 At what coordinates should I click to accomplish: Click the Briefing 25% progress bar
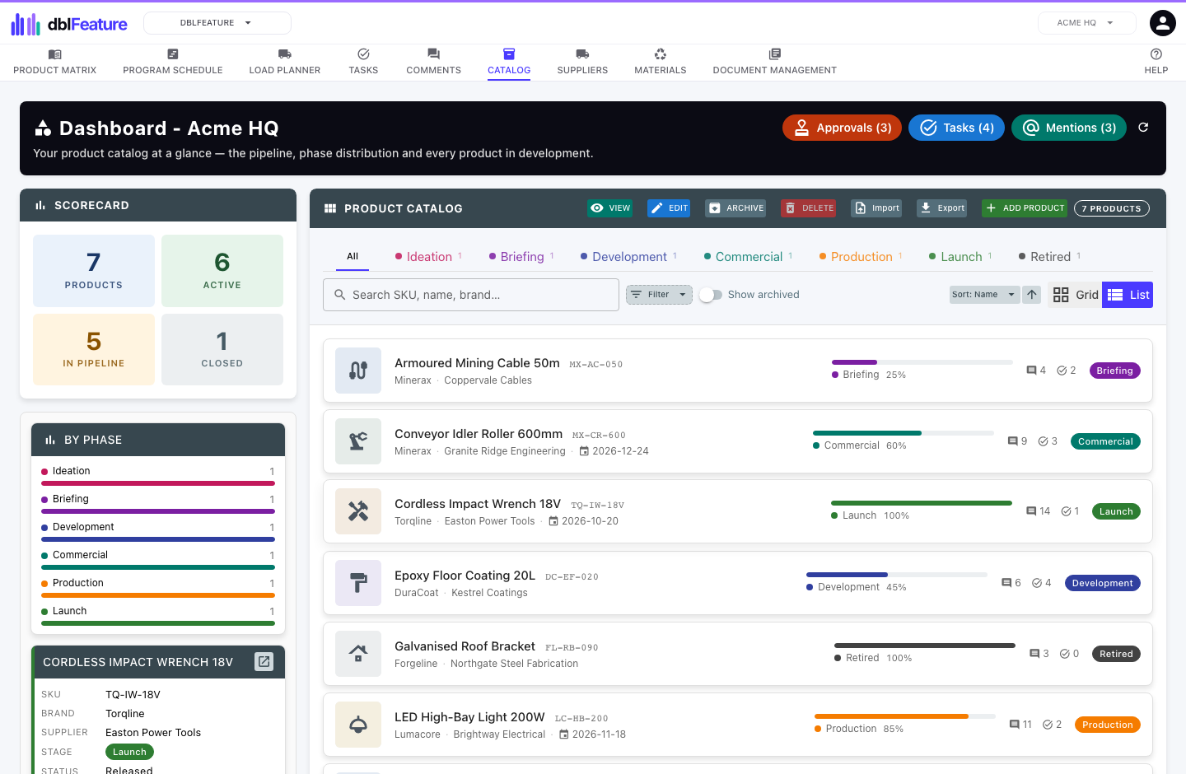pos(922,362)
